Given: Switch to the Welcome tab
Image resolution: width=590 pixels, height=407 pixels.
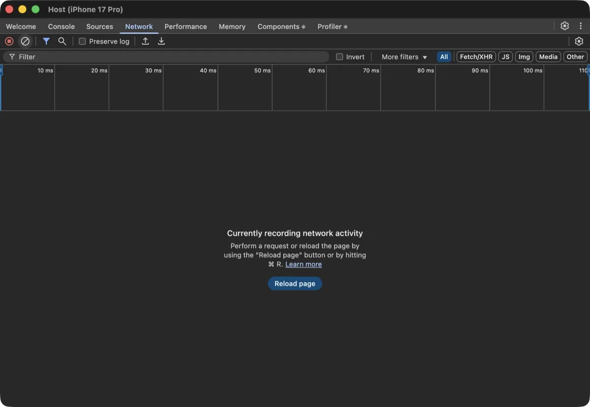Looking at the screenshot, I should click(21, 27).
